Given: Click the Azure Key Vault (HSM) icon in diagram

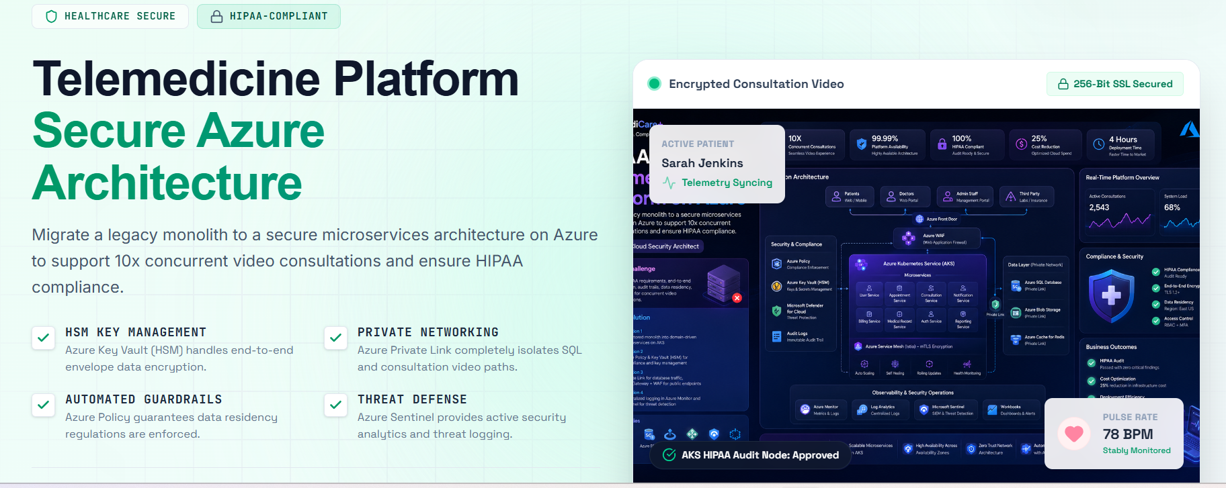Looking at the screenshot, I should tap(776, 286).
